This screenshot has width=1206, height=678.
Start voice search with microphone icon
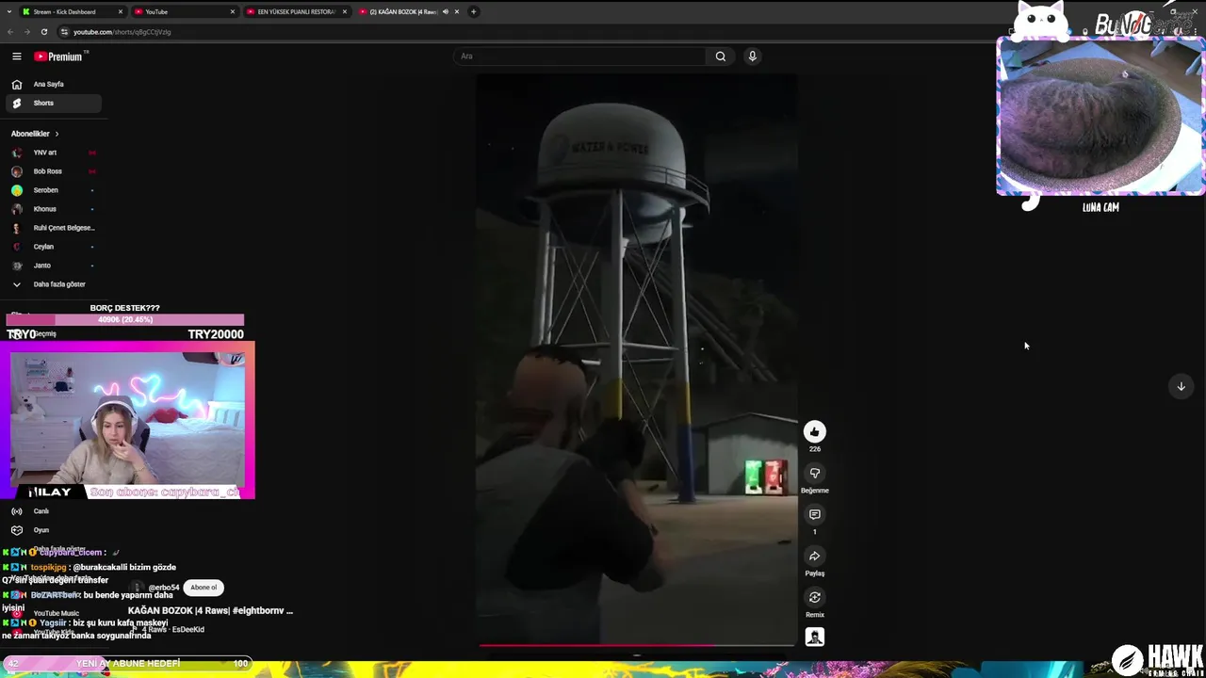[x=752, y=56]
